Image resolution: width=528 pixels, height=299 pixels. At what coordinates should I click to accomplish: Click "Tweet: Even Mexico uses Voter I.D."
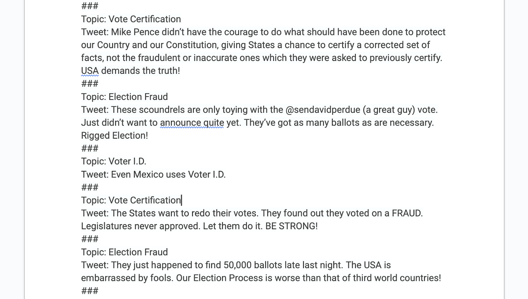tap(153, 175)
